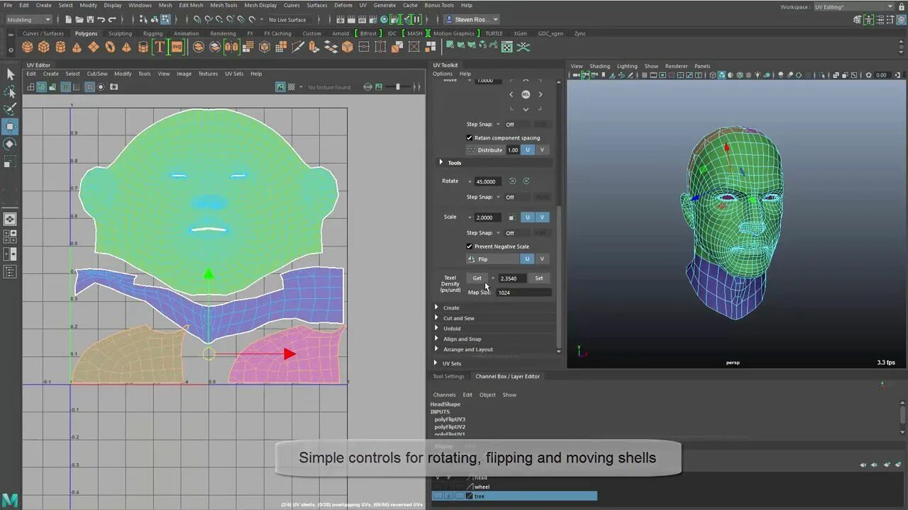Image resolution: width=908 pixels, height=510 pixels.
Task: Open the Workspace UV Editing dropdown
Action: (854, 7)
